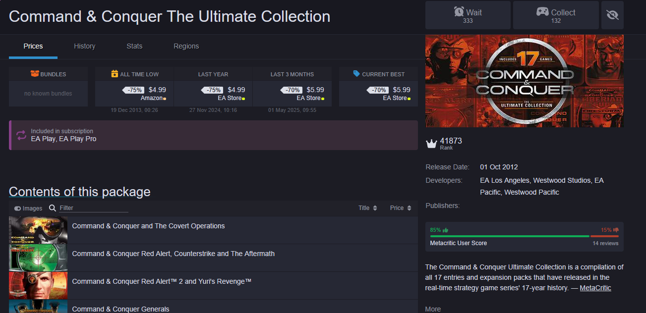Open the Regions tab
The height and width of the screenshot is (313, 646).
[x=186, y=46]
